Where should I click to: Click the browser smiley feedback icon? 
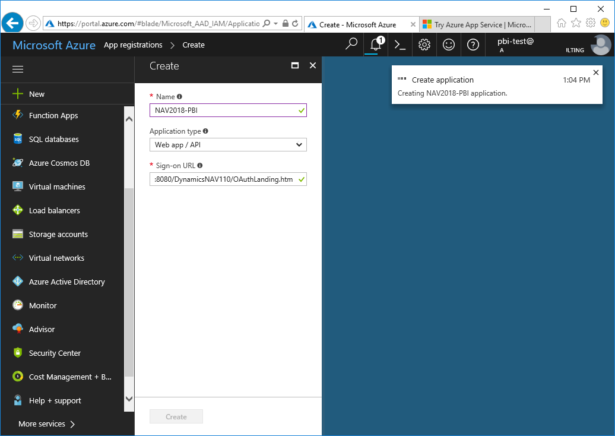coord(605,23)
